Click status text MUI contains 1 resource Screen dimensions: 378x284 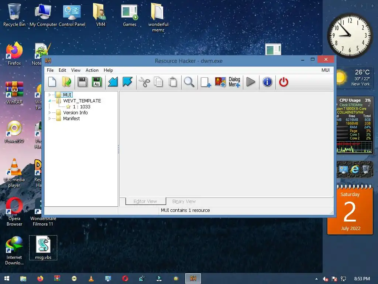pyautogui.click(x=185, y=210)
